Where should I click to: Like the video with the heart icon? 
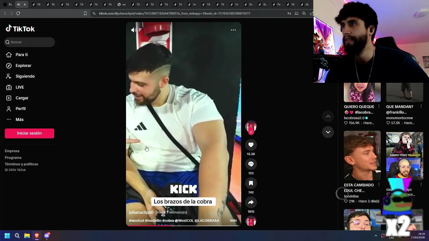coord(251,145)
